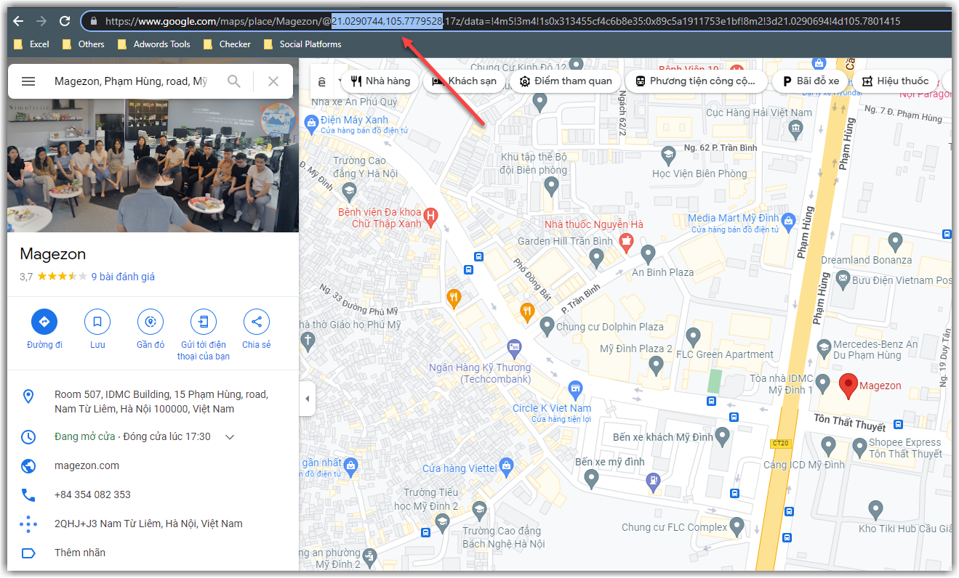Click the Magezon office photo thumbnail
This screenshot has height=578, width=959.
click(149, 166)
